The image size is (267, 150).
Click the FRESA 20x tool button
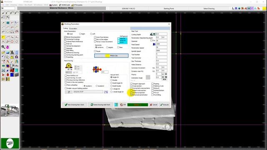[111, 55]
